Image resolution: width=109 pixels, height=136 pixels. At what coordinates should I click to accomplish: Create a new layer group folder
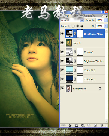[x=89, y=125]
